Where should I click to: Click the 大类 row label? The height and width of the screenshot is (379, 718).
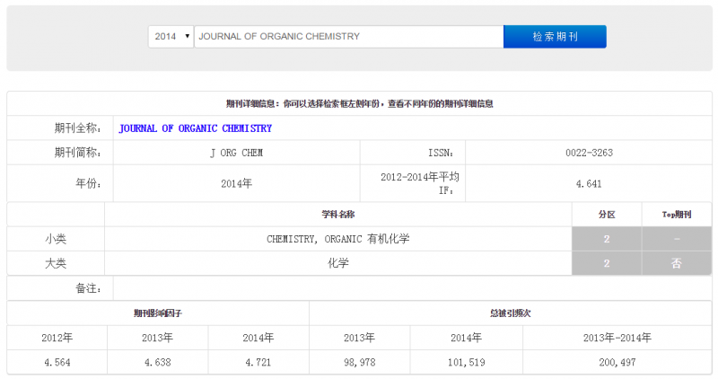pyautogui.click(x=56, y=263)
